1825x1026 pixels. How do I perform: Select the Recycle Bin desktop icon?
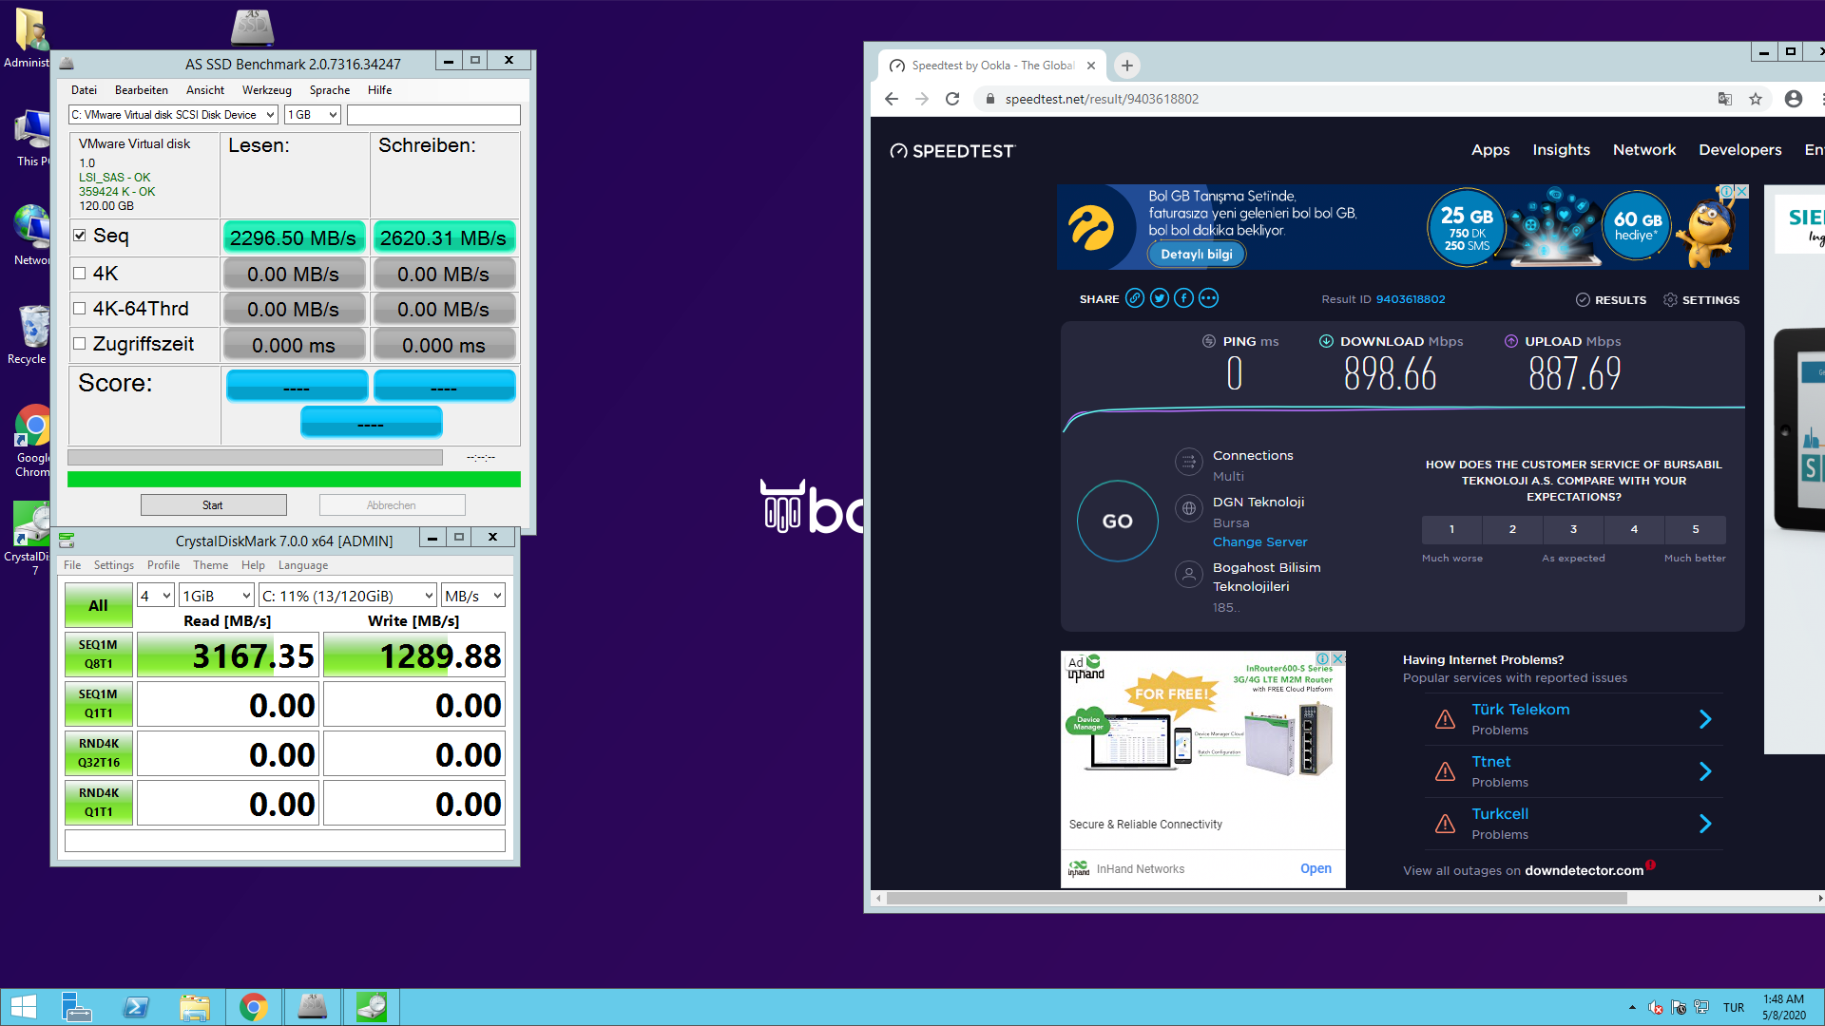32,334
